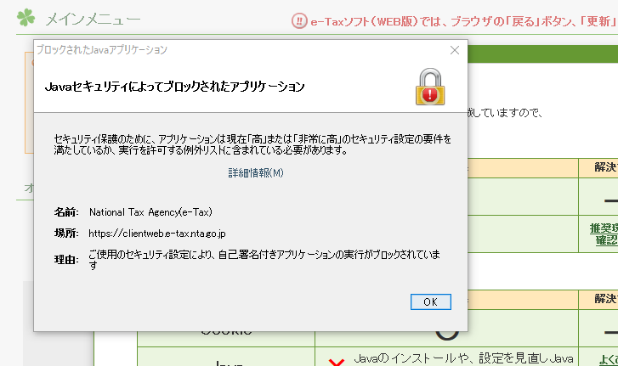Click the green clover logo beside メインメニュー
Viewport: 618px width, 366px height.
pyautogui.click(x=26, y=17)
